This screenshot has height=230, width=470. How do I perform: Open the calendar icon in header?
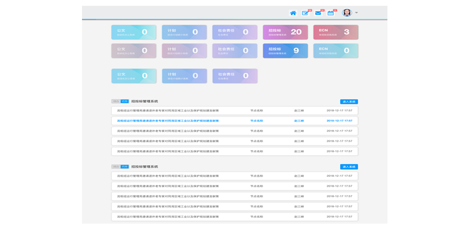[331, 13]
